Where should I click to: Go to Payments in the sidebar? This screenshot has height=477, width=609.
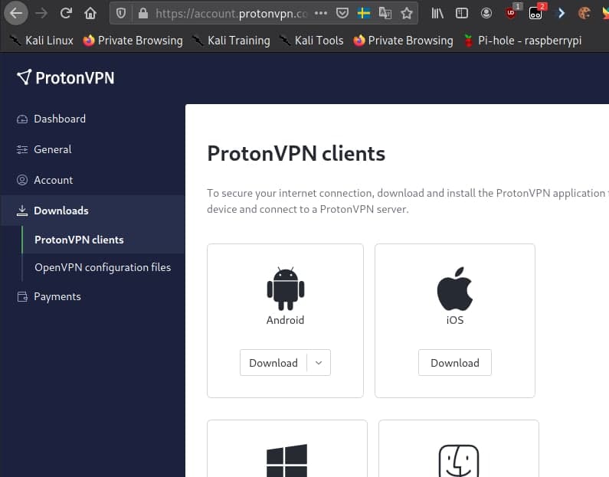pyautogui.click(x=57, y=296)
